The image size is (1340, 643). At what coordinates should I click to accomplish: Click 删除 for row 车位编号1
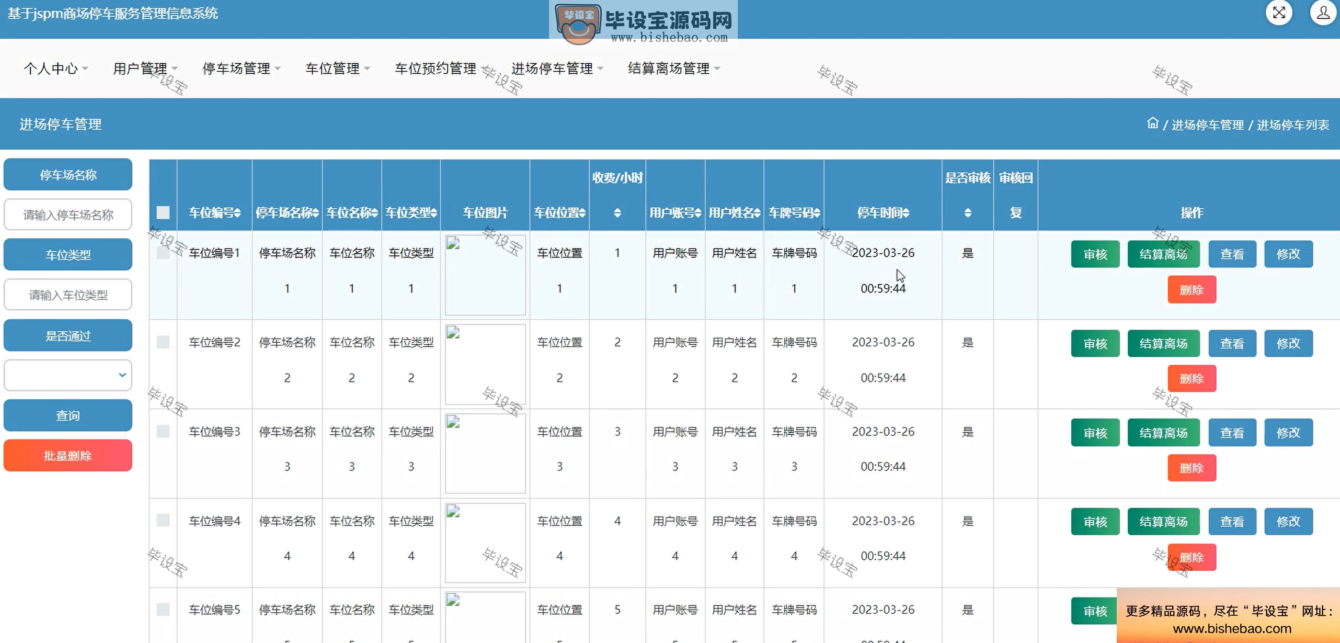pyautogui.click(x=1192, y=290)
